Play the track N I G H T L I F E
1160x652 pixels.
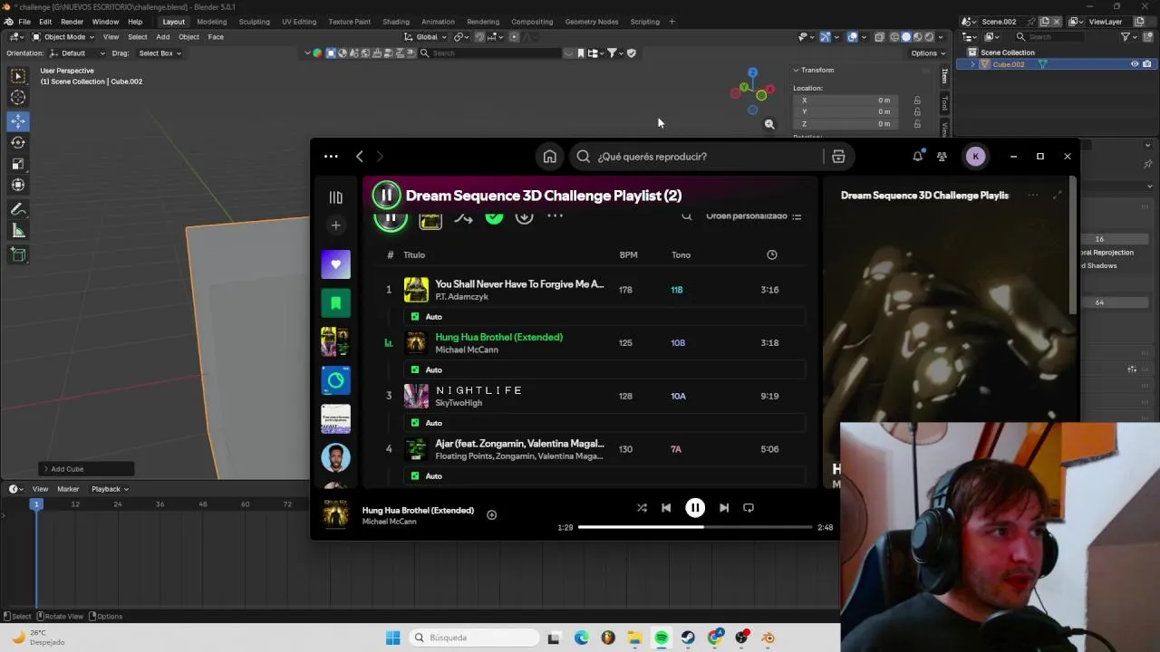tap(478, 390)
